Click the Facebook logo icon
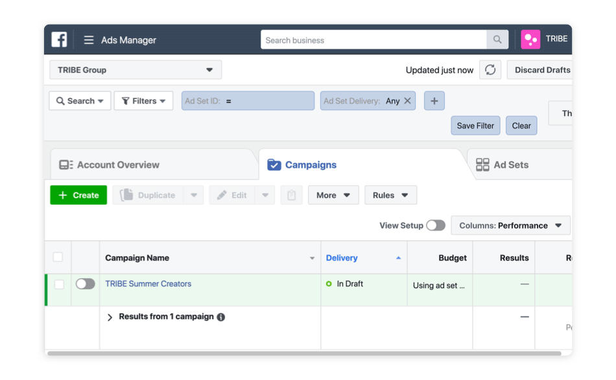The width and height of the screenshot is (616, 380). [60, 39]
